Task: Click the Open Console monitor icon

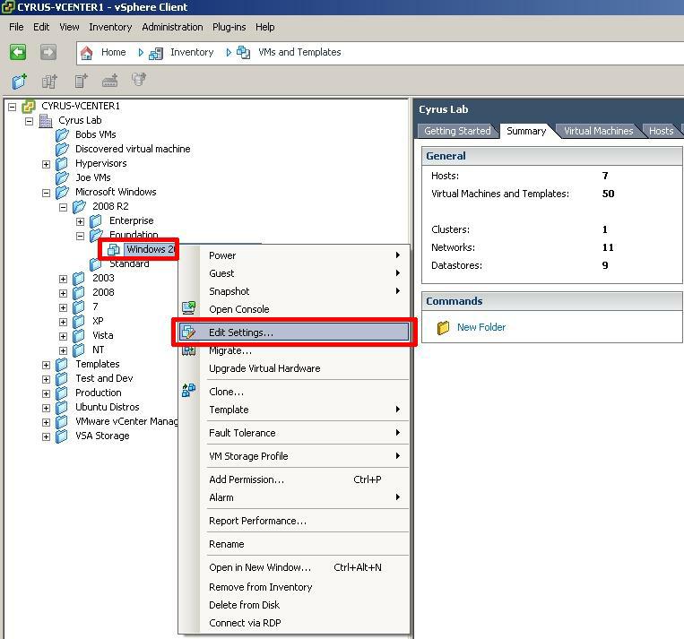Action: click(189, 308)
